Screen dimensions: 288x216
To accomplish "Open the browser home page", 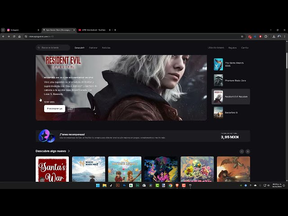I will click(19, 36).
